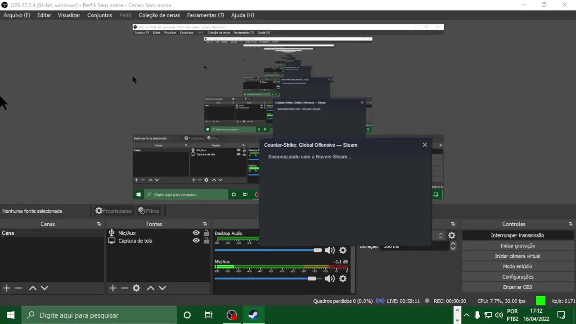Select the Captura de tela source row

[158, 241]
